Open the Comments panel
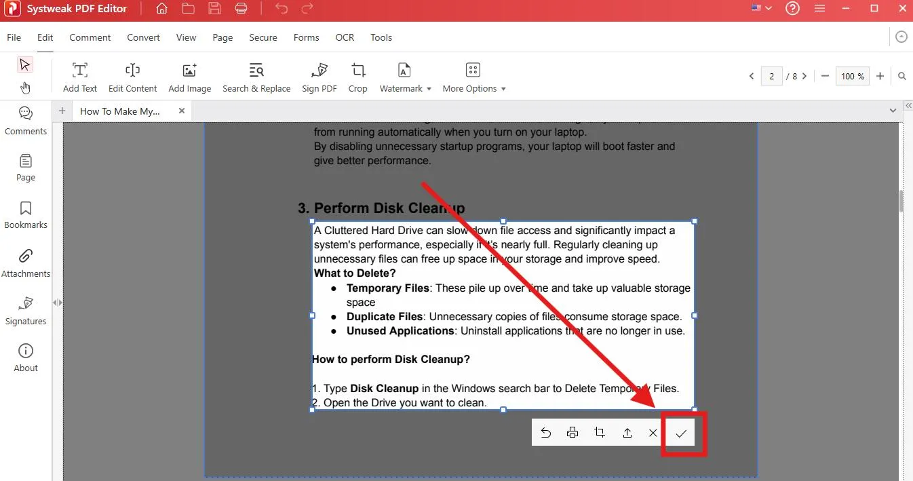The image size is (913, 481). (x=25, y=121)
